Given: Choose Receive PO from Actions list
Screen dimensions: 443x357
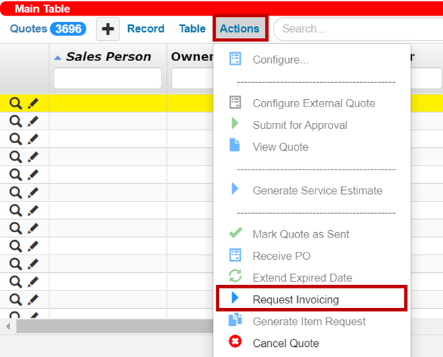Looking at the screenshot, I should [281, 256].
